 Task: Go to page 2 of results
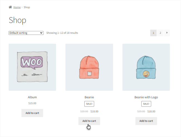[160, 33]
